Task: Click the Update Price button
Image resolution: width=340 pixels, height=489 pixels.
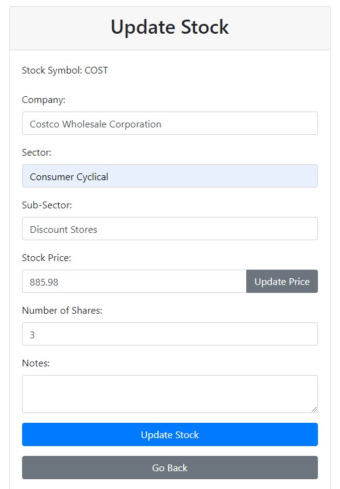Action: click(282, 281)
